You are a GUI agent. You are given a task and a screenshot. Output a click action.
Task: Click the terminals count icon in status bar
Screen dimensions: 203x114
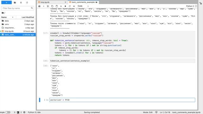(18, 112)
